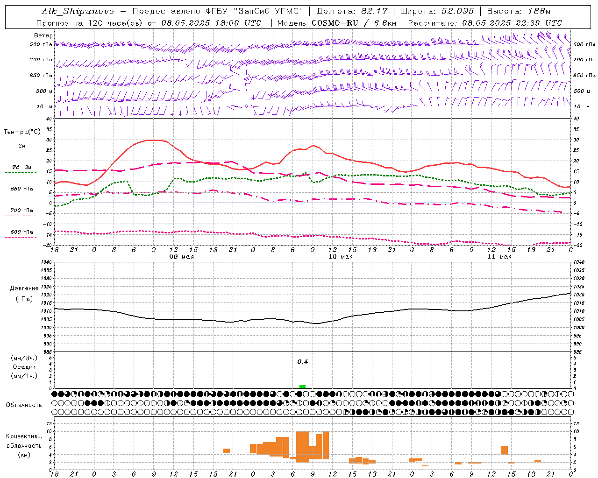Click the Предоставлено ФГБУ "ЗапСиб УГМС" text
This screenshot has width=598, height=478.
click(218, 11)
